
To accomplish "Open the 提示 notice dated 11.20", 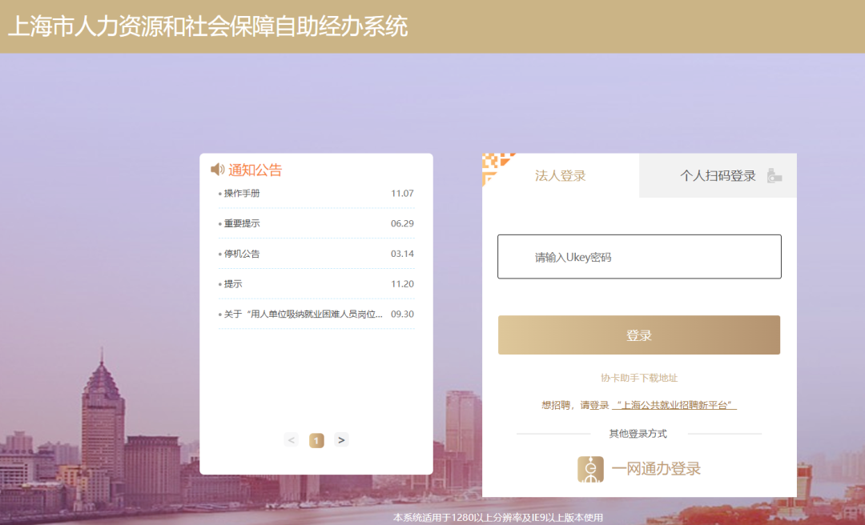I will click(233, 284).
